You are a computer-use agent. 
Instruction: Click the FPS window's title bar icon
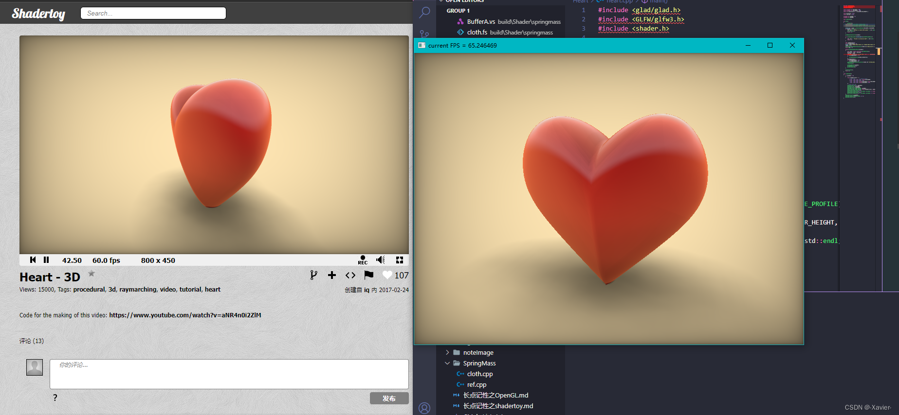click(422, 45)
